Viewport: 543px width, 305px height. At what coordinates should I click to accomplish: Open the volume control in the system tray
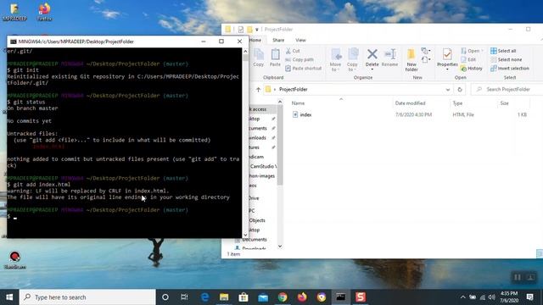pyautogui.click(x=492, y=297)
